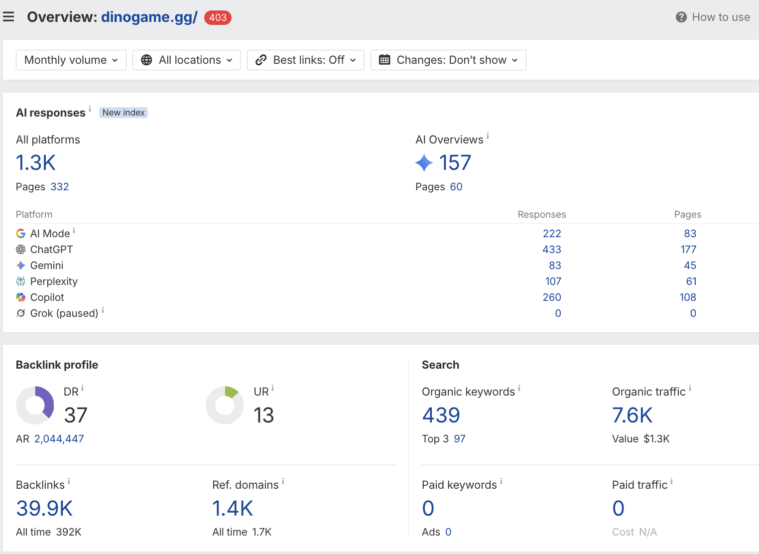The image size is (759, 554).
Task: Open Copilot responses 260
Action: coord(552,297)
